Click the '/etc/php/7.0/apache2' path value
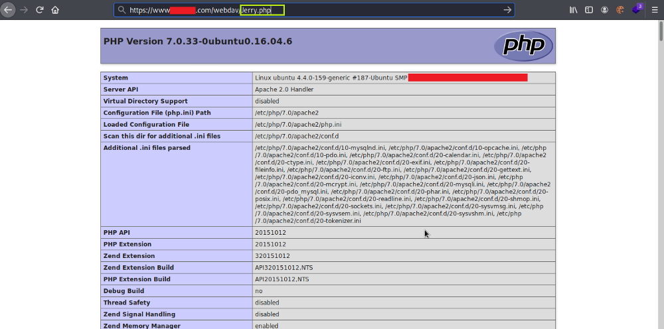 pyautogui.click(x=287, y=113)
